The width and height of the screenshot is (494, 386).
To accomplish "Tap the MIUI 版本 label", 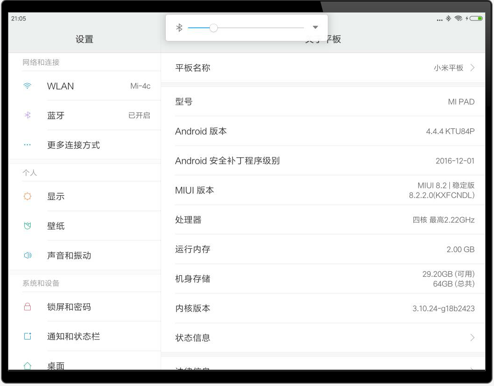I will pos(195,190).
